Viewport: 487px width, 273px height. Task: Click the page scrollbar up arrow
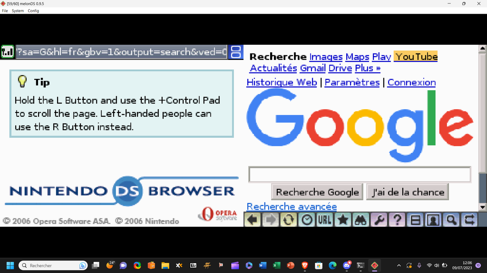pyautogui.click(x=482, y=48)
